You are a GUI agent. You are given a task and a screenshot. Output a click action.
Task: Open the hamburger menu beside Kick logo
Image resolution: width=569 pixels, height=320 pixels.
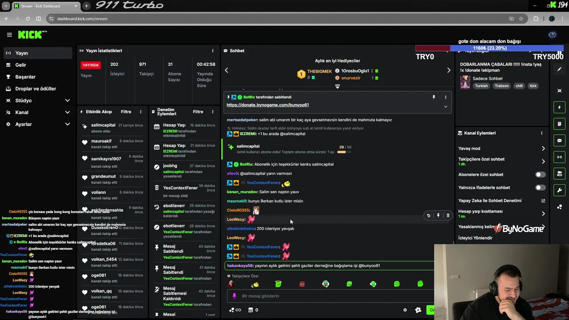click(9, 35)
